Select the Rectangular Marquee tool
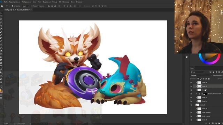Viewport: 223px width, 125px height. (1, 16)
